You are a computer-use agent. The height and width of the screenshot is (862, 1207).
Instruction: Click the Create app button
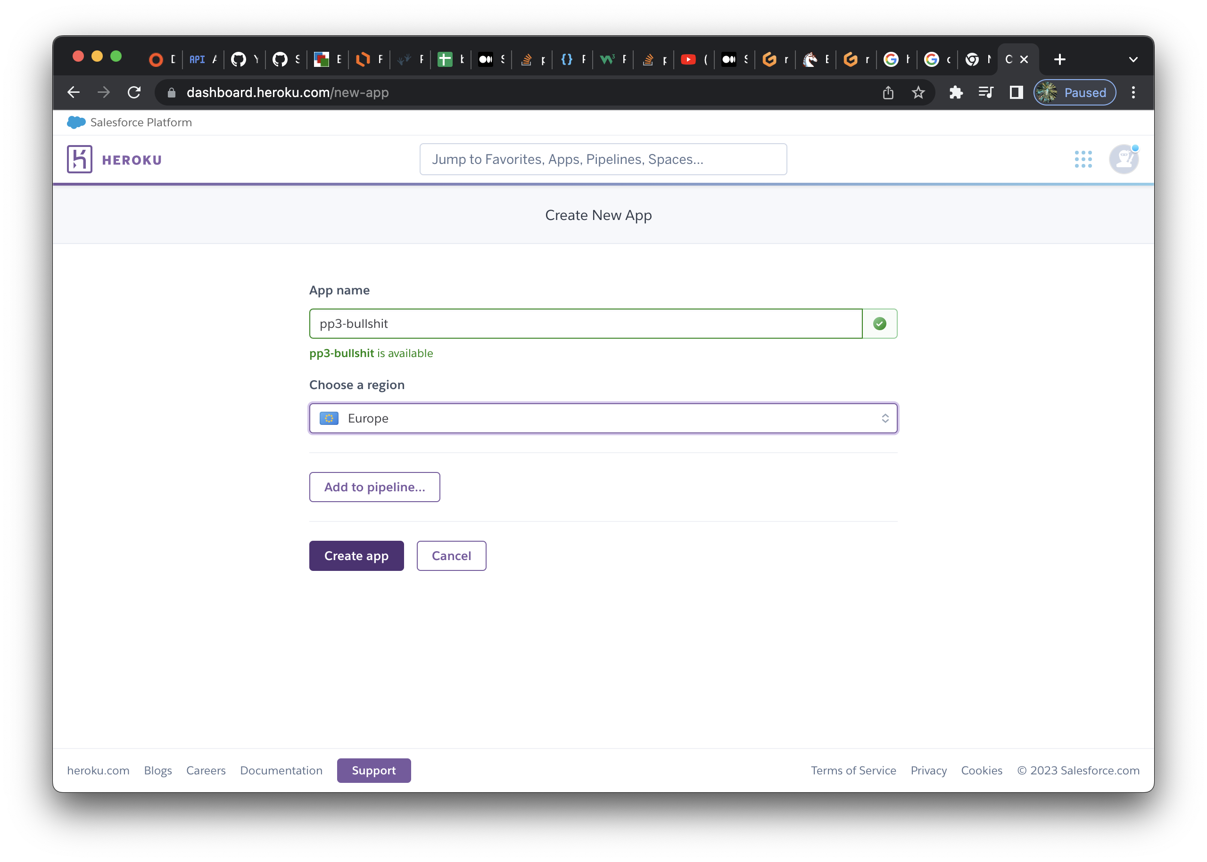point(356,556)
